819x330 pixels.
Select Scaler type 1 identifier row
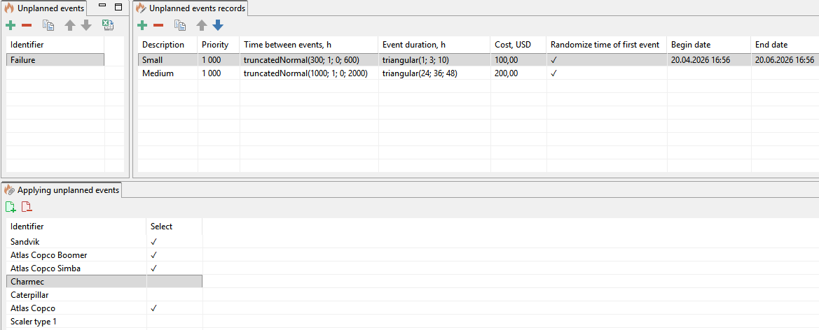coord(76,322)
